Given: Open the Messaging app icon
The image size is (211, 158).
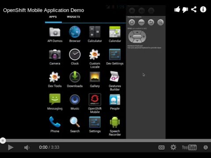Looking at the screenshot, I should click(x=55, y=99).
